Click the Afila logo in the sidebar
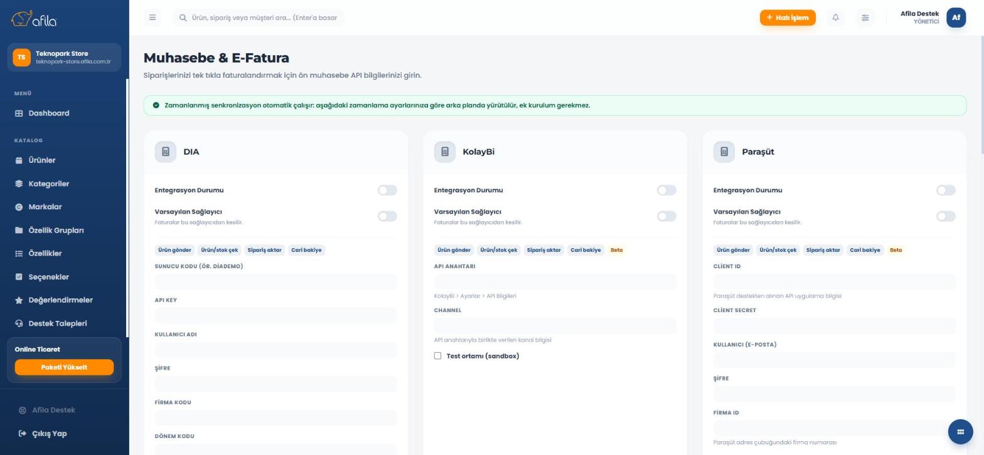 coord(34,19)
